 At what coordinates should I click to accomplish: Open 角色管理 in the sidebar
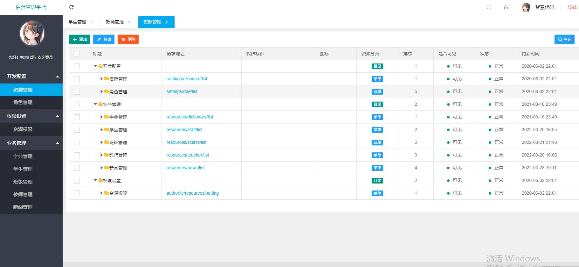point(31,103)
